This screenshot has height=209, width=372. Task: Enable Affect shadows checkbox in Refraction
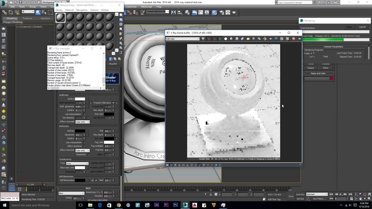pos(84,146)
